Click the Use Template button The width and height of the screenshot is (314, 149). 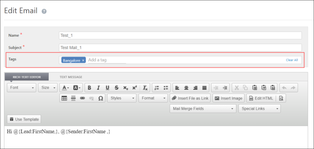point(24,119)
